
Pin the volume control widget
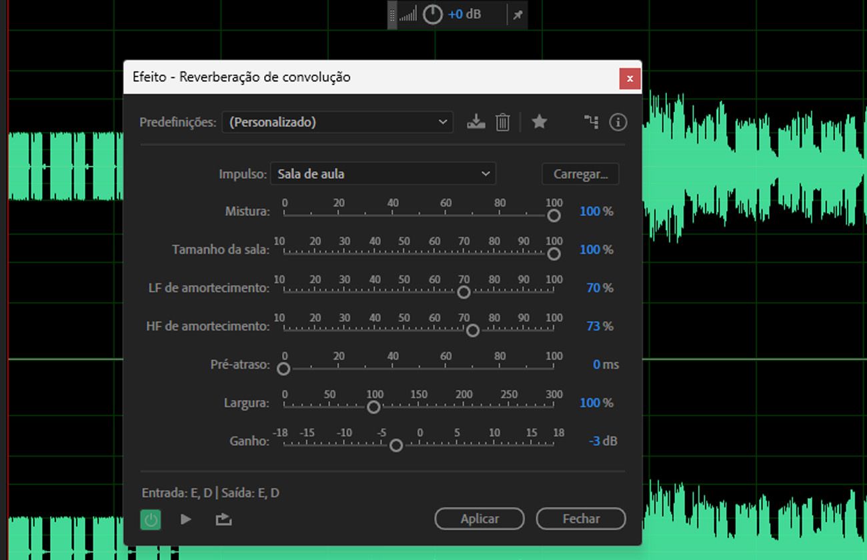[518, 13]
